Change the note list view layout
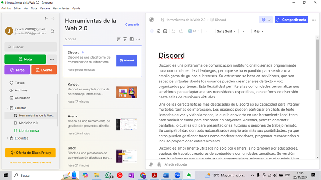 [132, 39]
